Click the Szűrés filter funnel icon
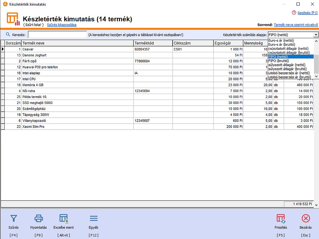Viewport: 319px width, 239px height. [x=14, y=218]
